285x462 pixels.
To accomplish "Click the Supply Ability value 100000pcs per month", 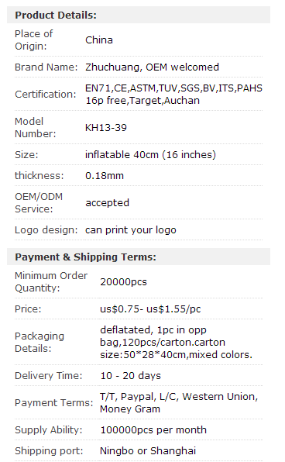I will click(x=153, y=430).
